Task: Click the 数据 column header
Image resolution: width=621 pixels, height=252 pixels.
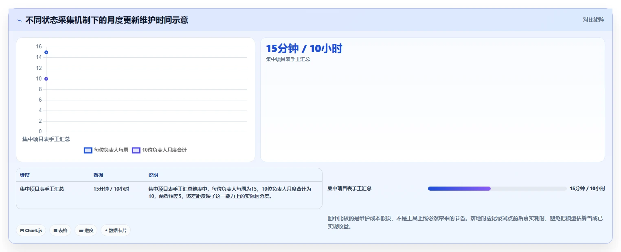Action: (98, 175)
